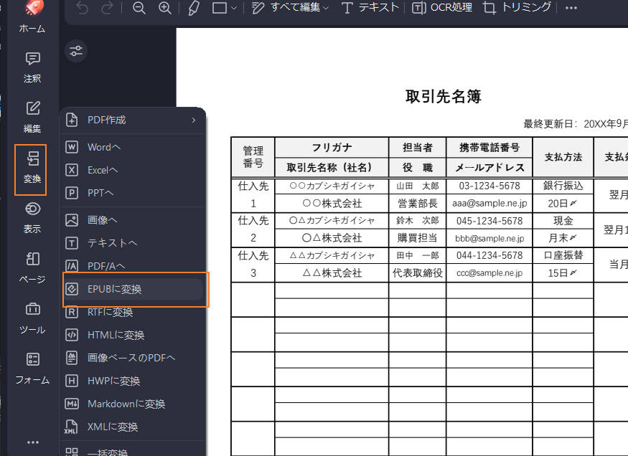This screenshot has width=628, height=456.
Task: Open the フォーム form panel
Action: coord(31,367)
